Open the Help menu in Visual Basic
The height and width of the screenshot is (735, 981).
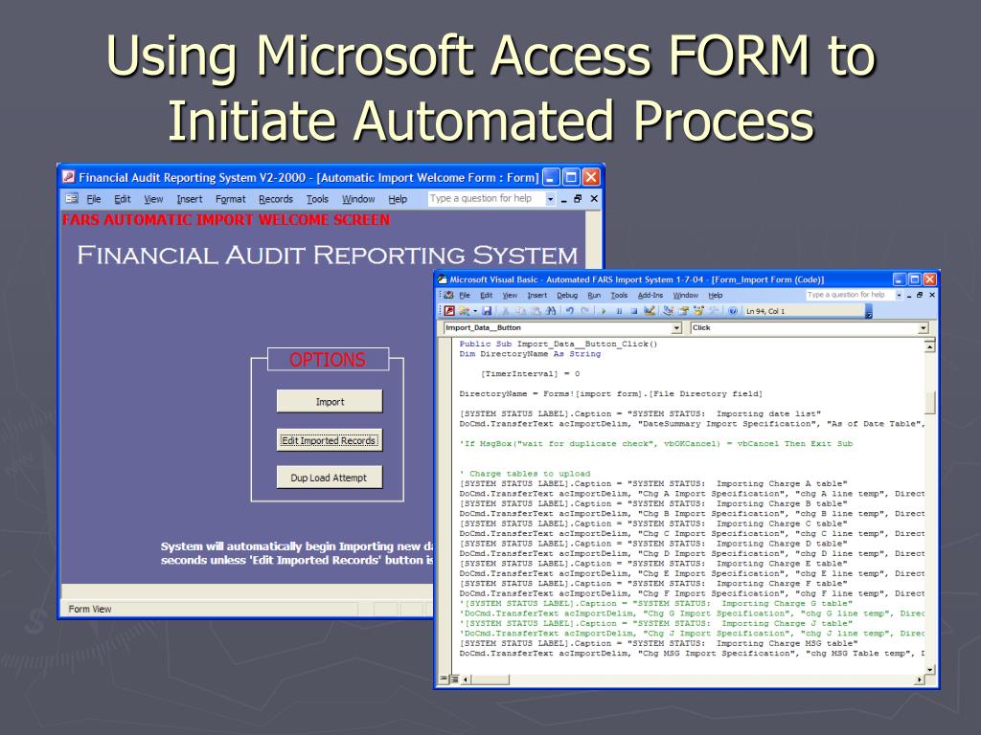(x=715, y=295)
